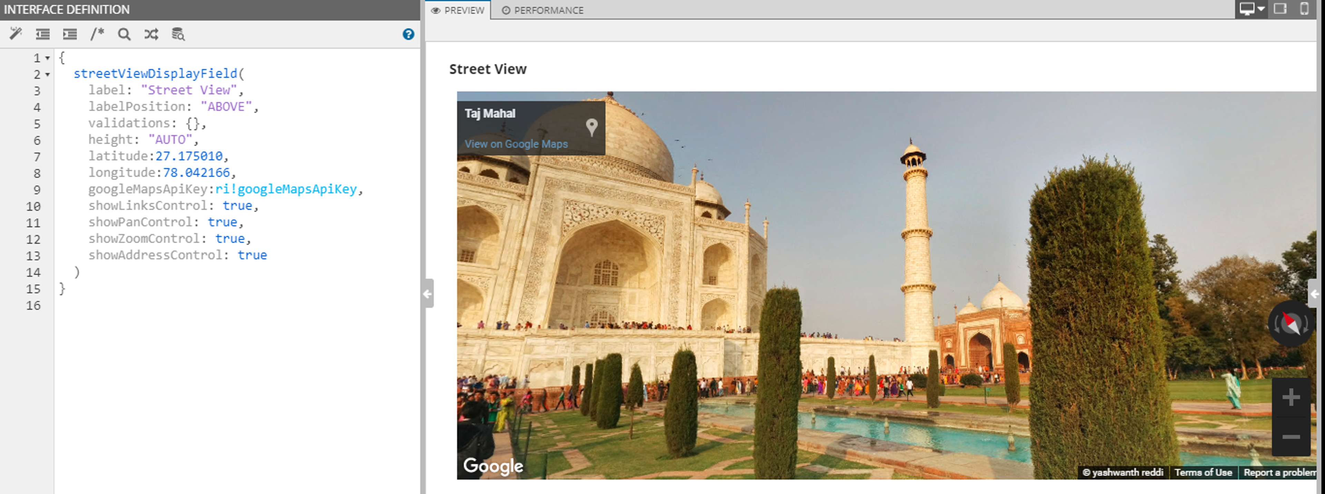Click the Street View compass control

(1290, 324)
